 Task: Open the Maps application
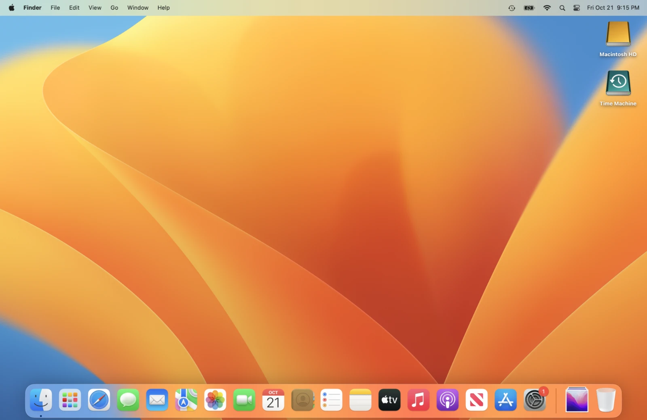[186, 400]
